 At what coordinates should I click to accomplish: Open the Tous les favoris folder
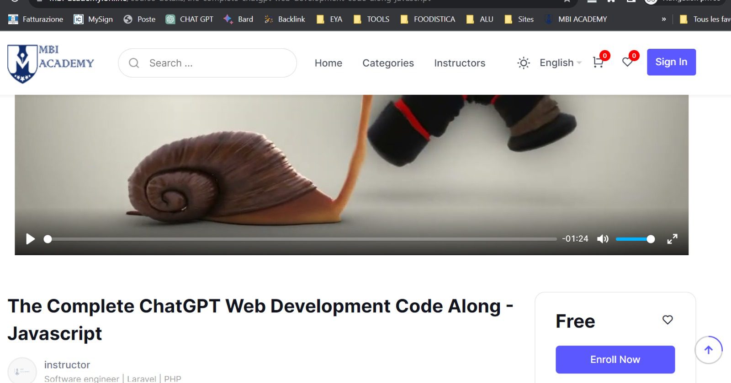click(x=705, y=19)
